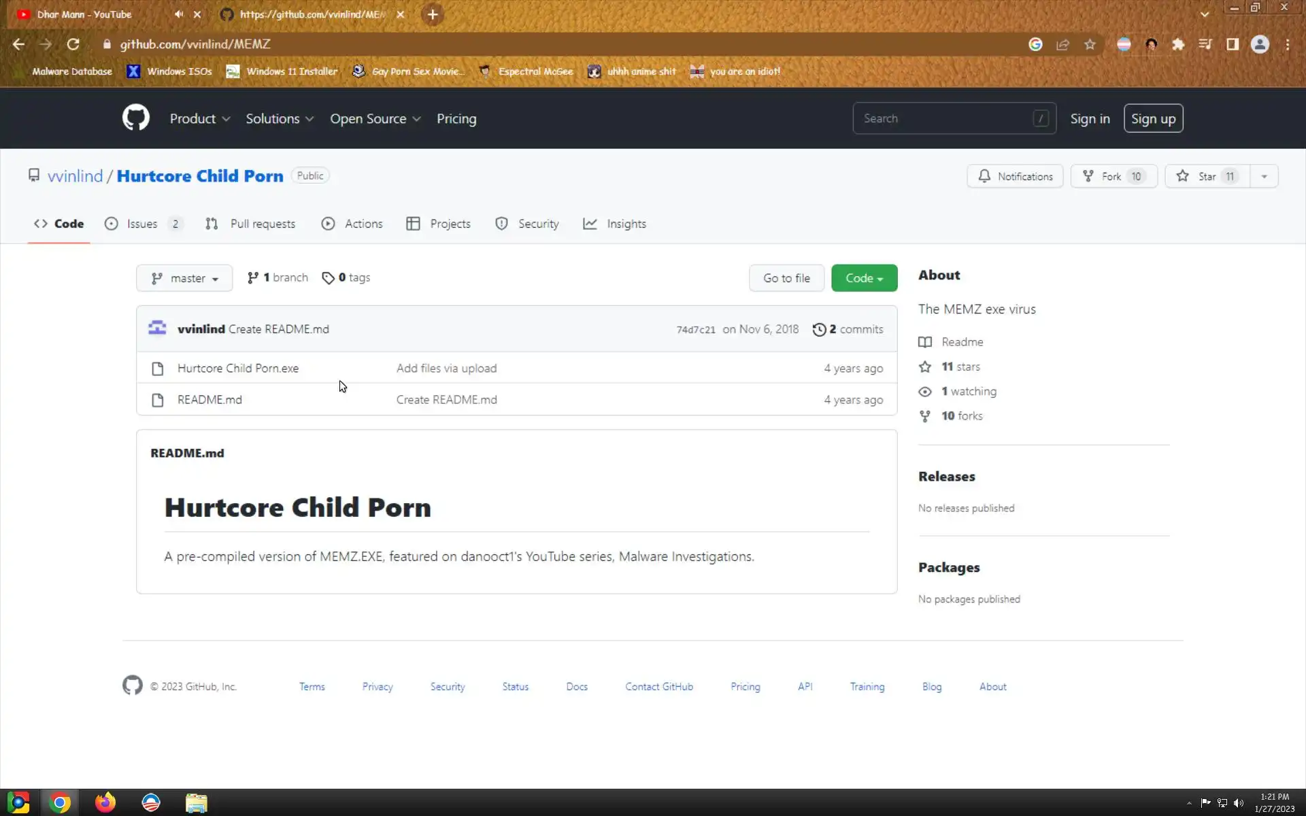Bookmark this page using the star icon

click(1090, 44)
